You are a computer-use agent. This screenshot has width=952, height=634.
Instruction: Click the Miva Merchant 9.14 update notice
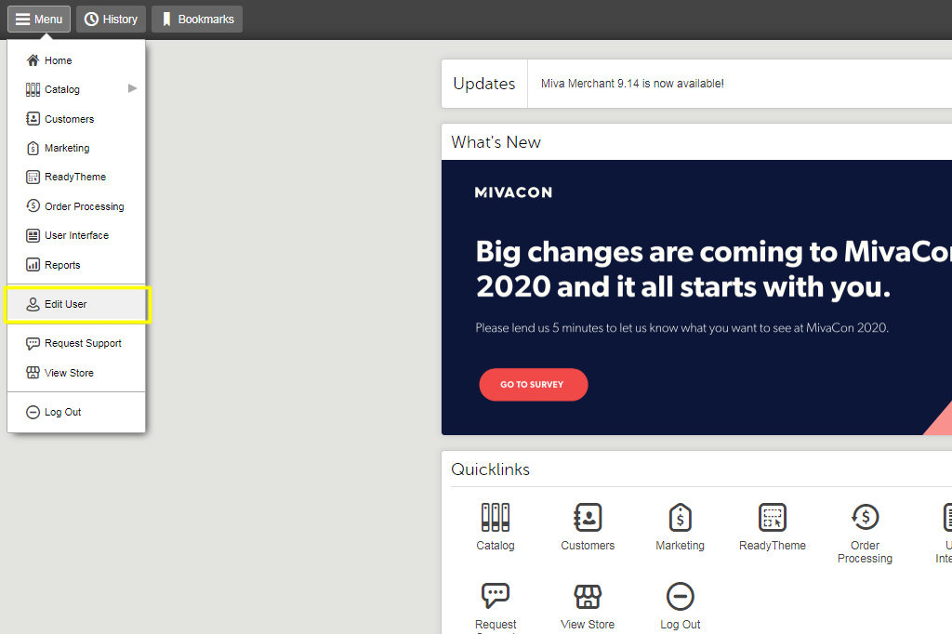pos(632,84)
